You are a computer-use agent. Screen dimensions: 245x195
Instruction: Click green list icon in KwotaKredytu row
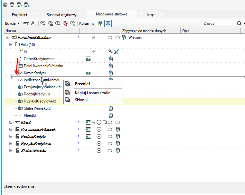(x=88, y=73)
